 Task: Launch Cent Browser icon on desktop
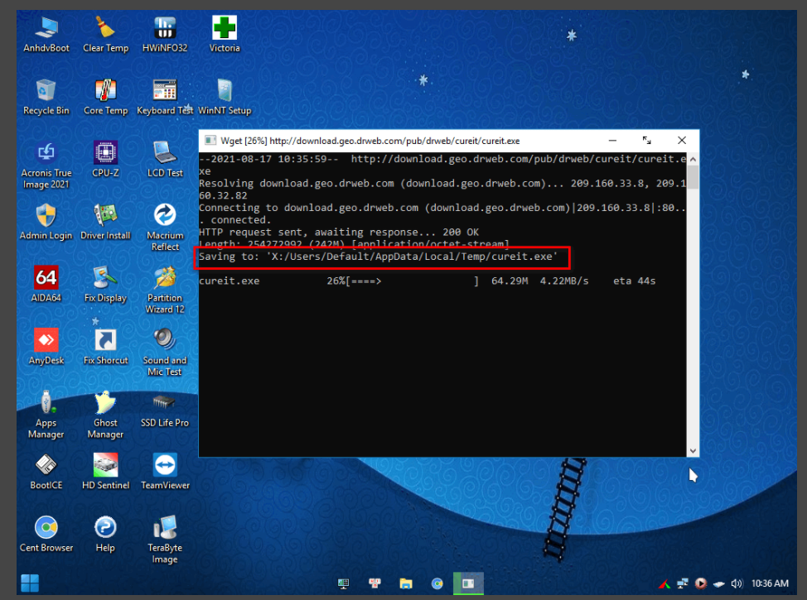(x=46, y=534)
